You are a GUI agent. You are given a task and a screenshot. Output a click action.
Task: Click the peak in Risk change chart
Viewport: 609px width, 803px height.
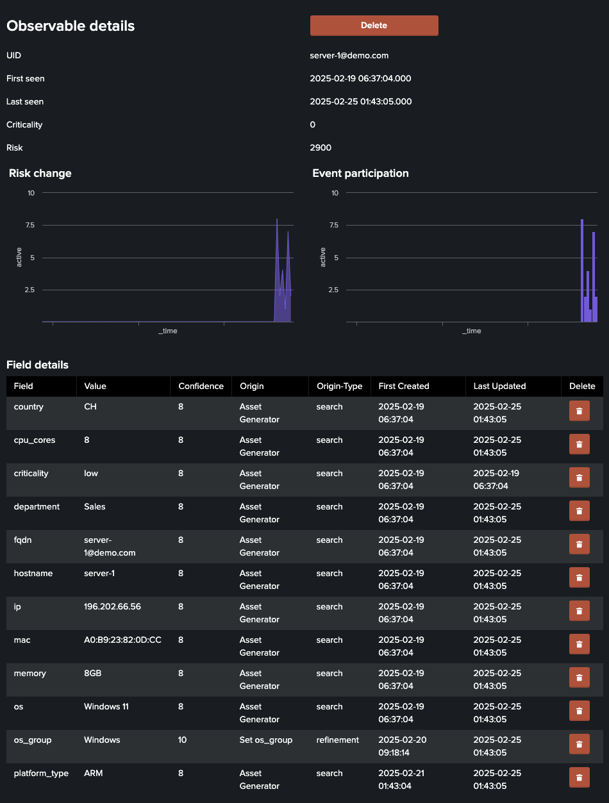pos(277,220)
